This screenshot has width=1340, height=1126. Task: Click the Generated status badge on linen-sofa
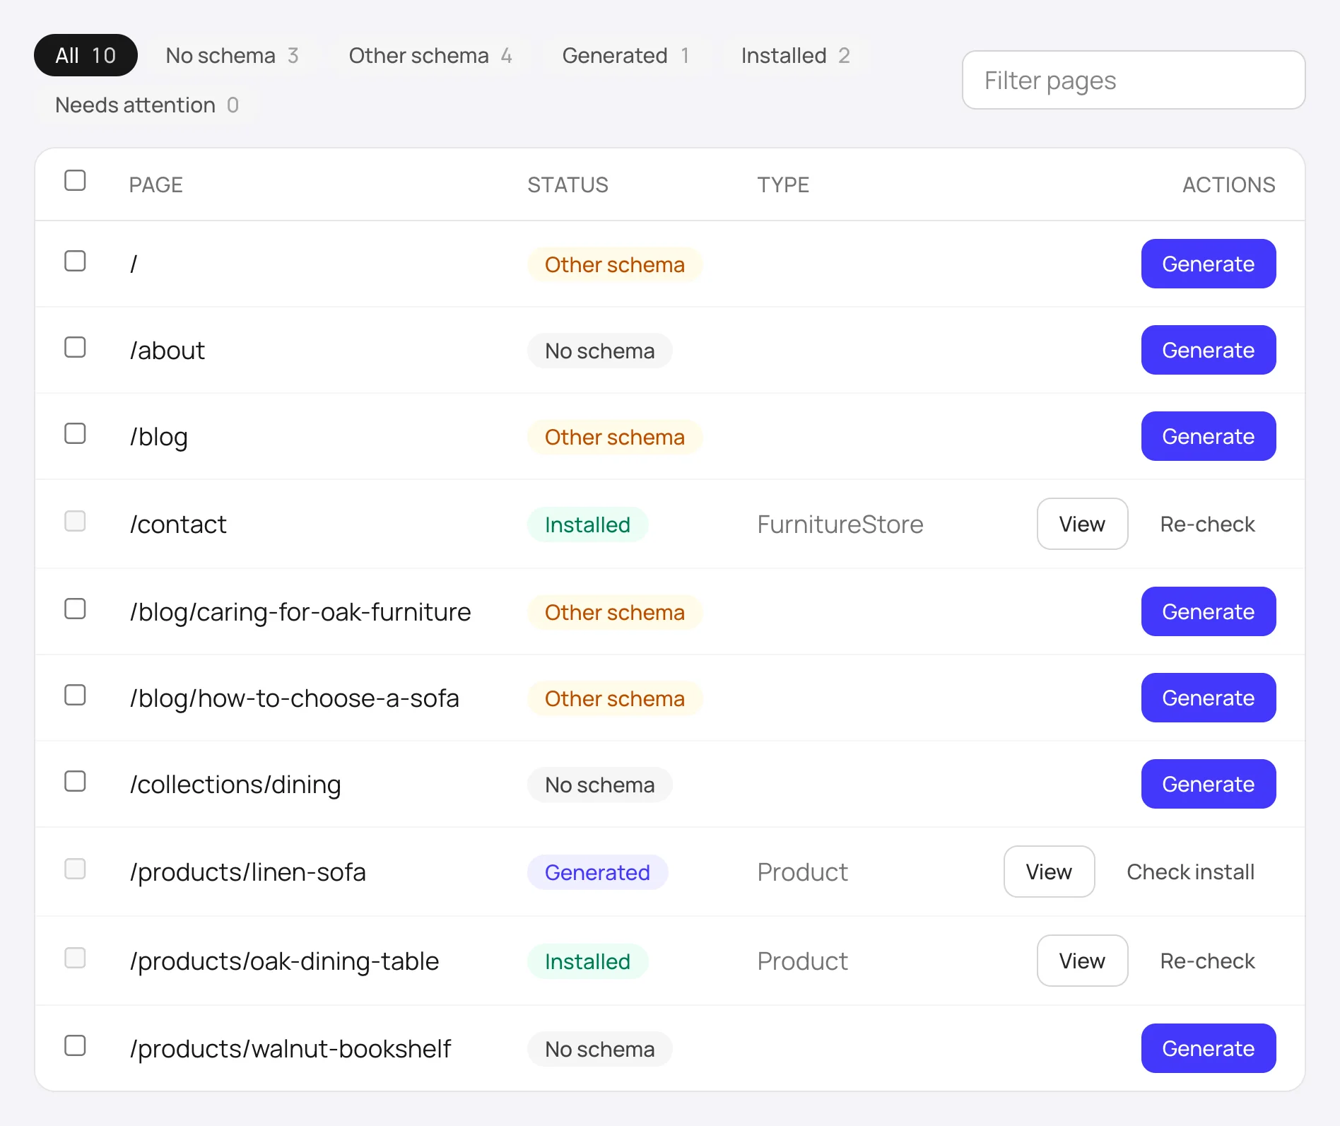click(597, 872)
